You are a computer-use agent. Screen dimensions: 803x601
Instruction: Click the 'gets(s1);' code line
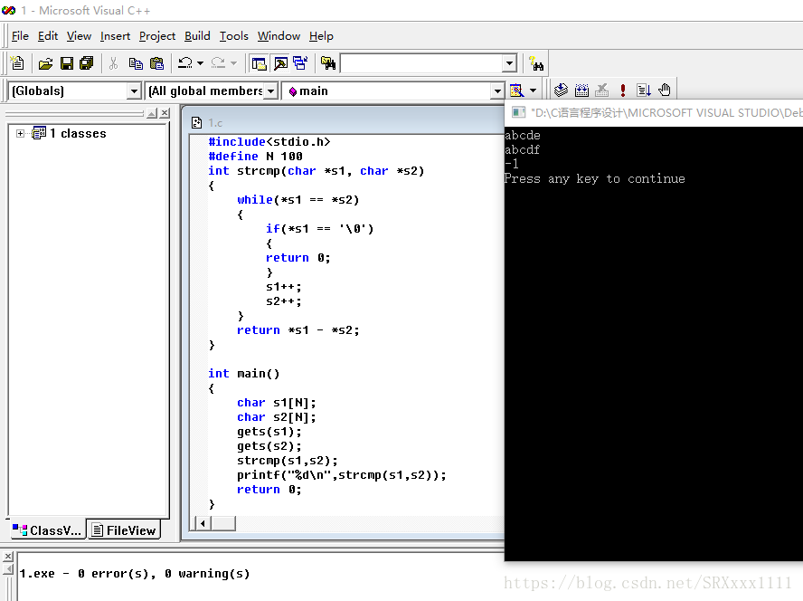pyautogui.click(x=269, y=432)
